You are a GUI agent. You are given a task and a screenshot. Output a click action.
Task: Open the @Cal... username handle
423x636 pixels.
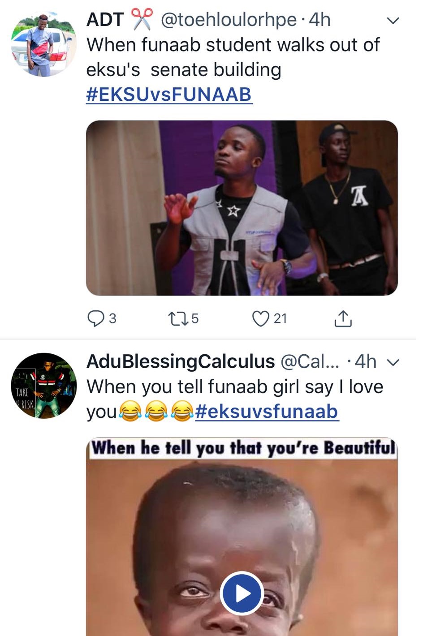click(x=310, y=361)
